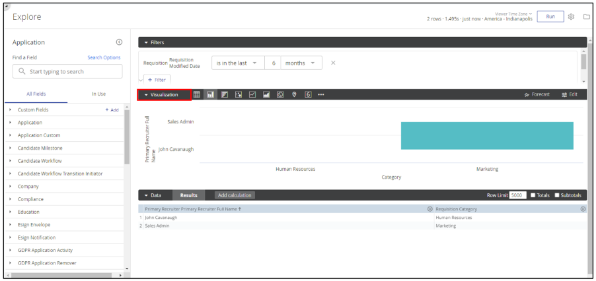Open the 'is in the last' condition dropdown
This screenshot has height=281, width=596.
click(x=238, y=63)
